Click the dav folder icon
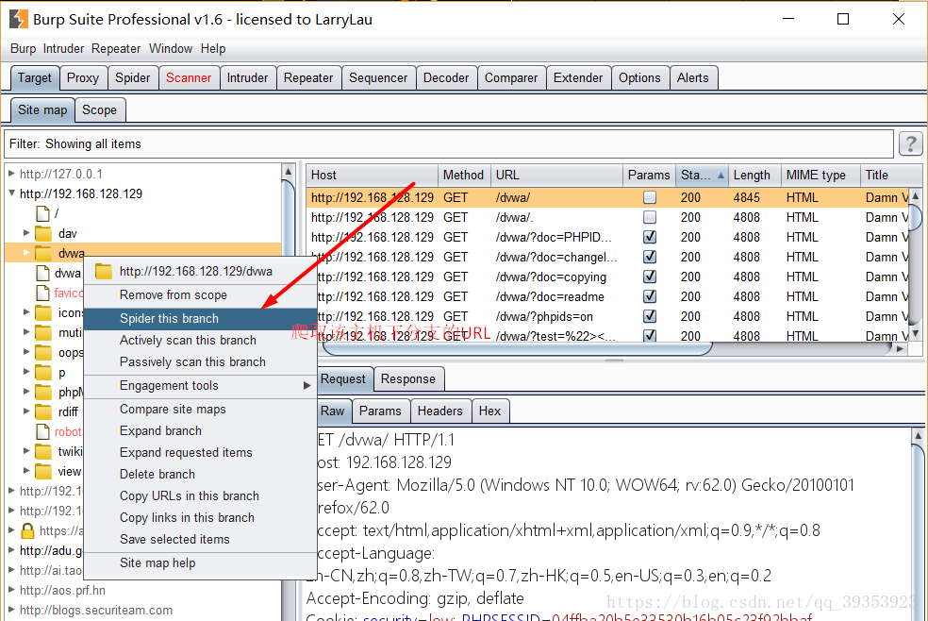 (x=43, y=233)
